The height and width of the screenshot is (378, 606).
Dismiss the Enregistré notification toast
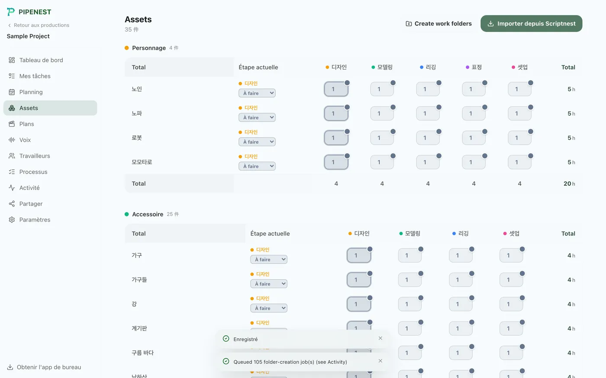(380, 338)
